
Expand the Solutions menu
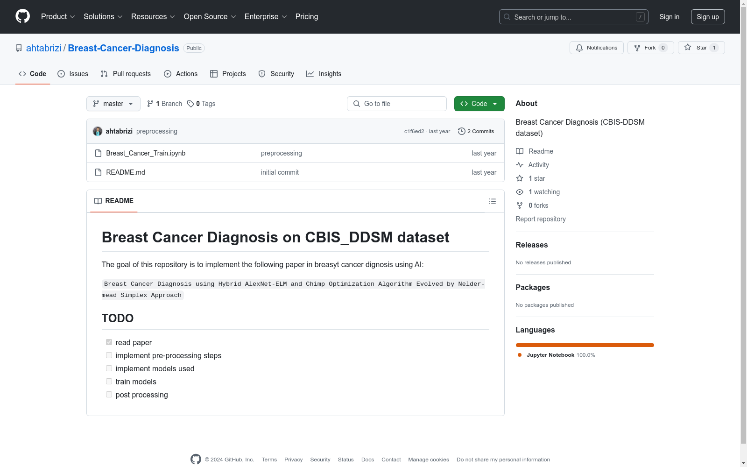(x=103, y=17)
